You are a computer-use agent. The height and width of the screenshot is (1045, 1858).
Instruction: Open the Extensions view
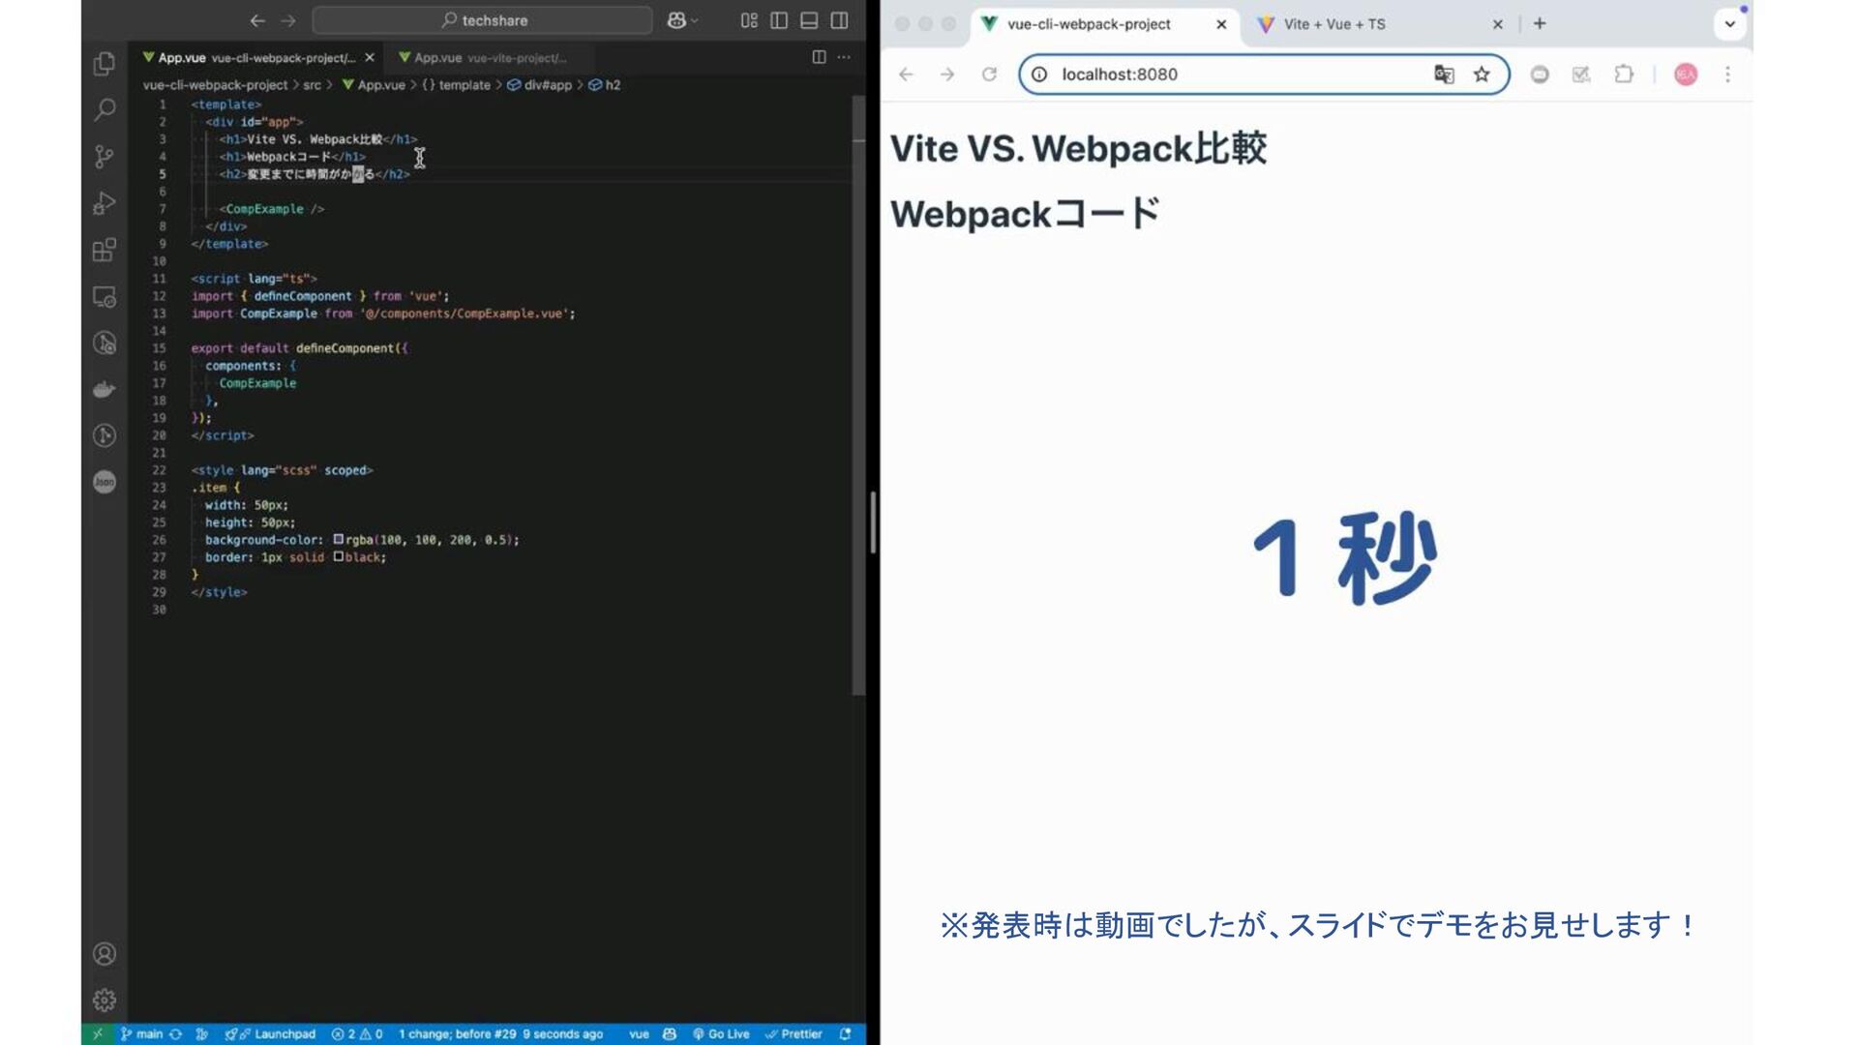(x=105, y=250)
